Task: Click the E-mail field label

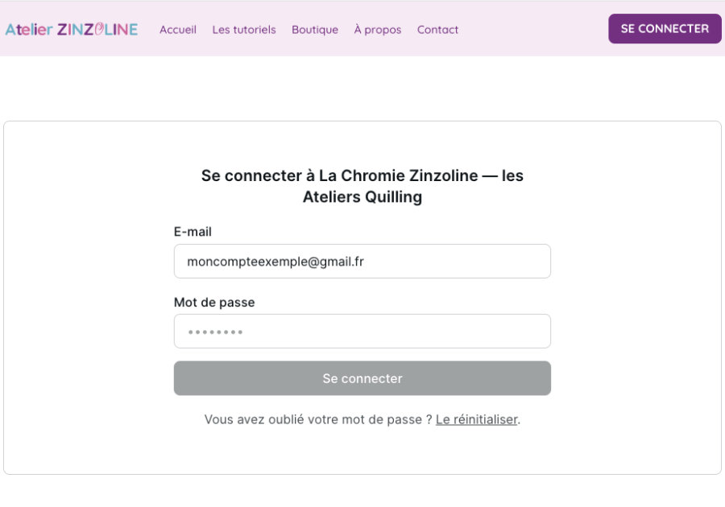Action: tap(193, 232)
